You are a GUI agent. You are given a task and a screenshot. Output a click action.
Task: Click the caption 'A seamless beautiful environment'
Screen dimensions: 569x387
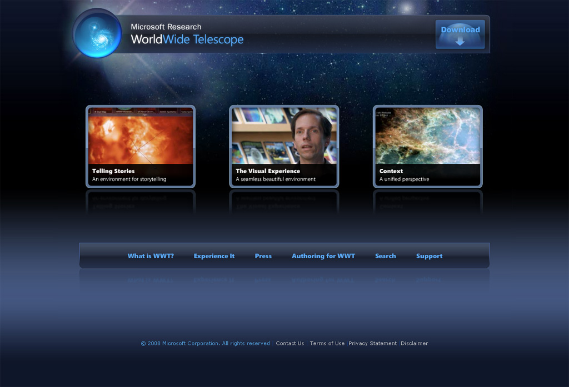pyautogui.click(x=276, y=179)
